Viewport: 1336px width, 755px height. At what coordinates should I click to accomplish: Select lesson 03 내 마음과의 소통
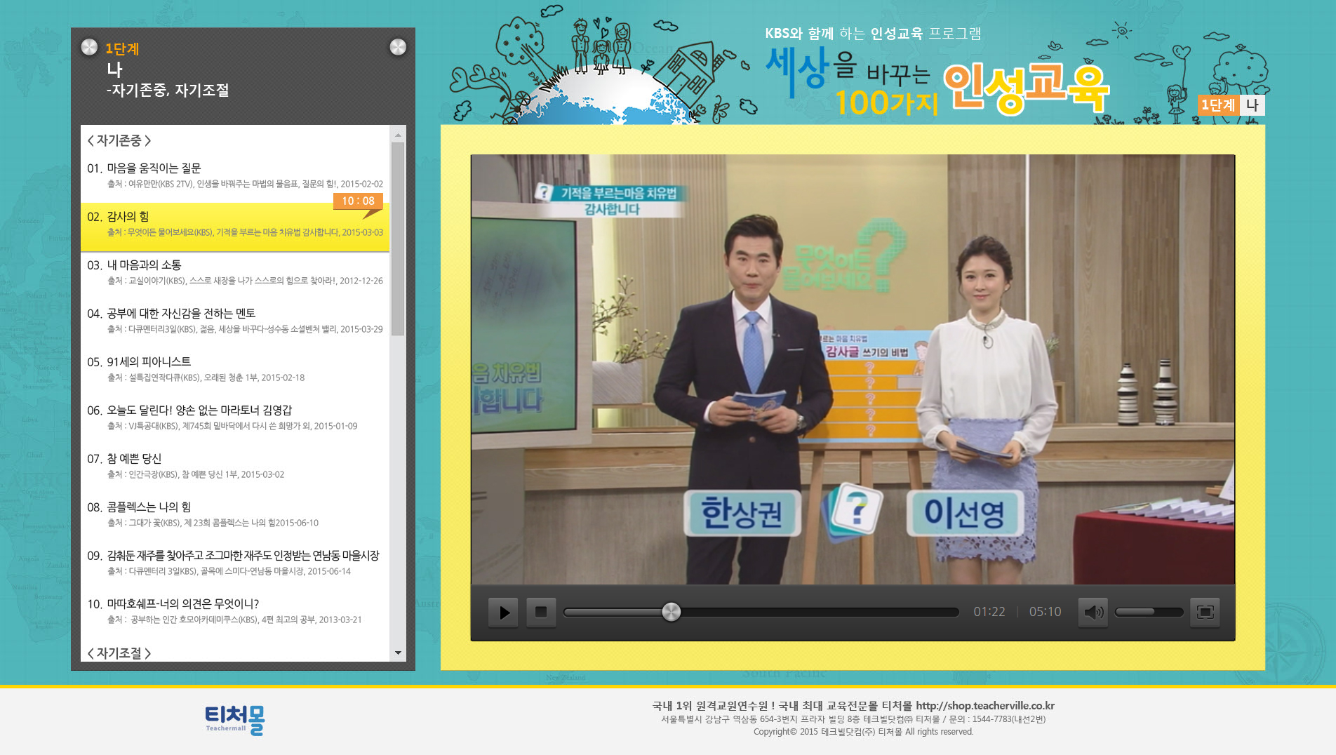point(144,265)
